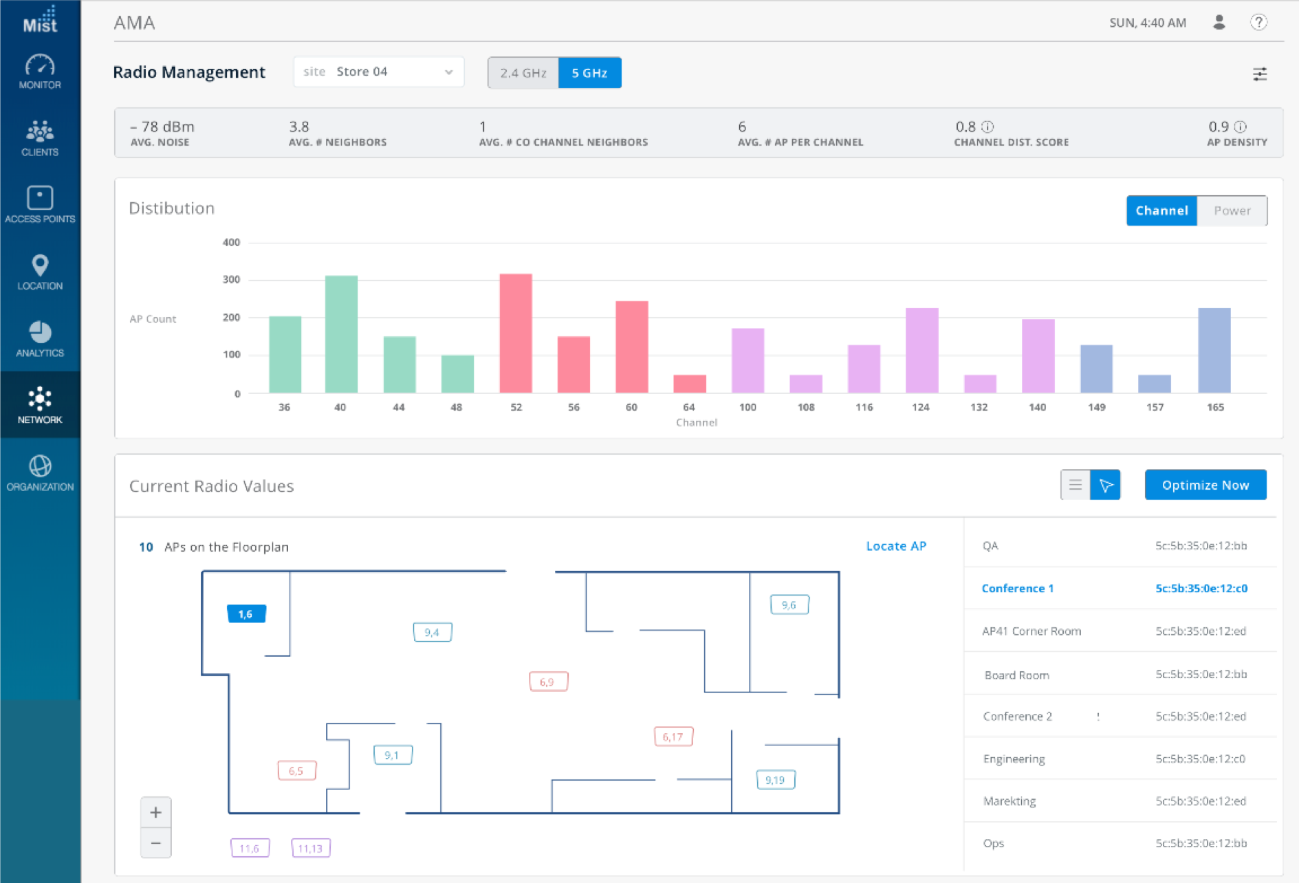The image size is (1299, 883).
Task: Open the Monitor section in the sidebar
Action: (x=40, y=72)
